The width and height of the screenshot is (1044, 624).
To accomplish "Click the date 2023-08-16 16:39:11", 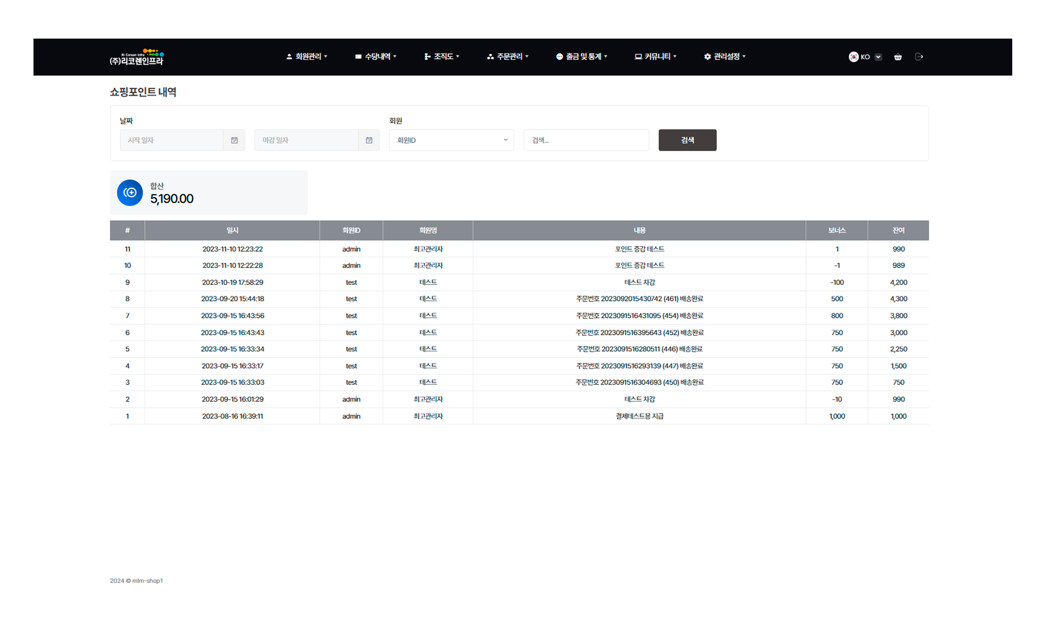I will pos(233,416).
